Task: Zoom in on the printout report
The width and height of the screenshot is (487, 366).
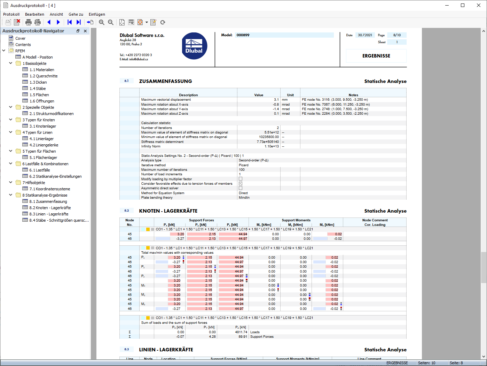Action: (102, 22)
